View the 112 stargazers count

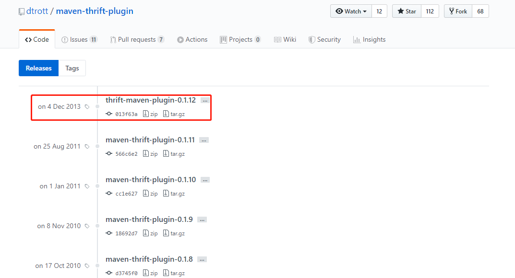coord(430,11)
